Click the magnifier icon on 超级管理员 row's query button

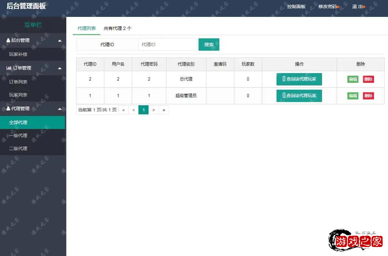285,96
